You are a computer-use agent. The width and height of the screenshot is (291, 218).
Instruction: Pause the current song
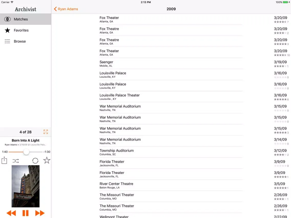25,213
